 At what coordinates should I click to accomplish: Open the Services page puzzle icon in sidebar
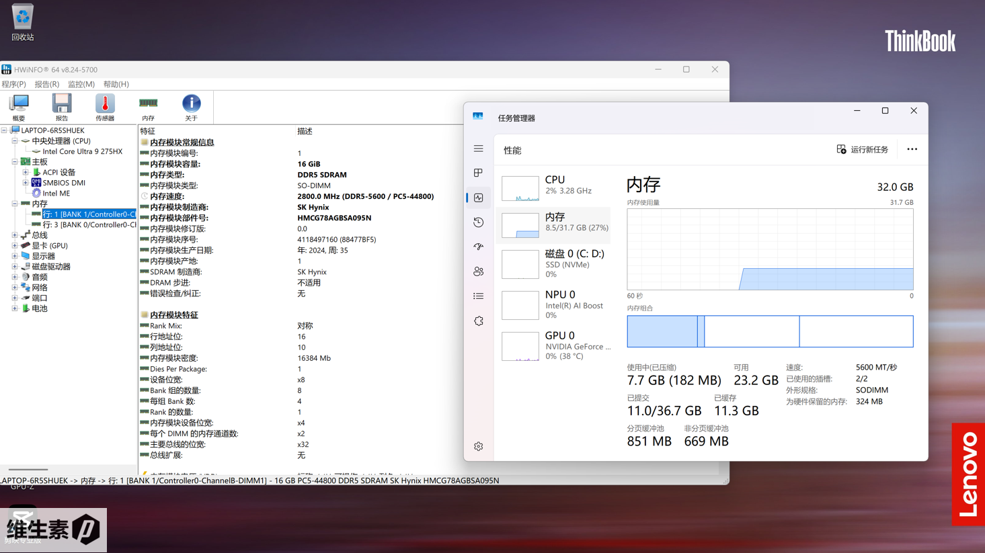click(x=479, y=321)
